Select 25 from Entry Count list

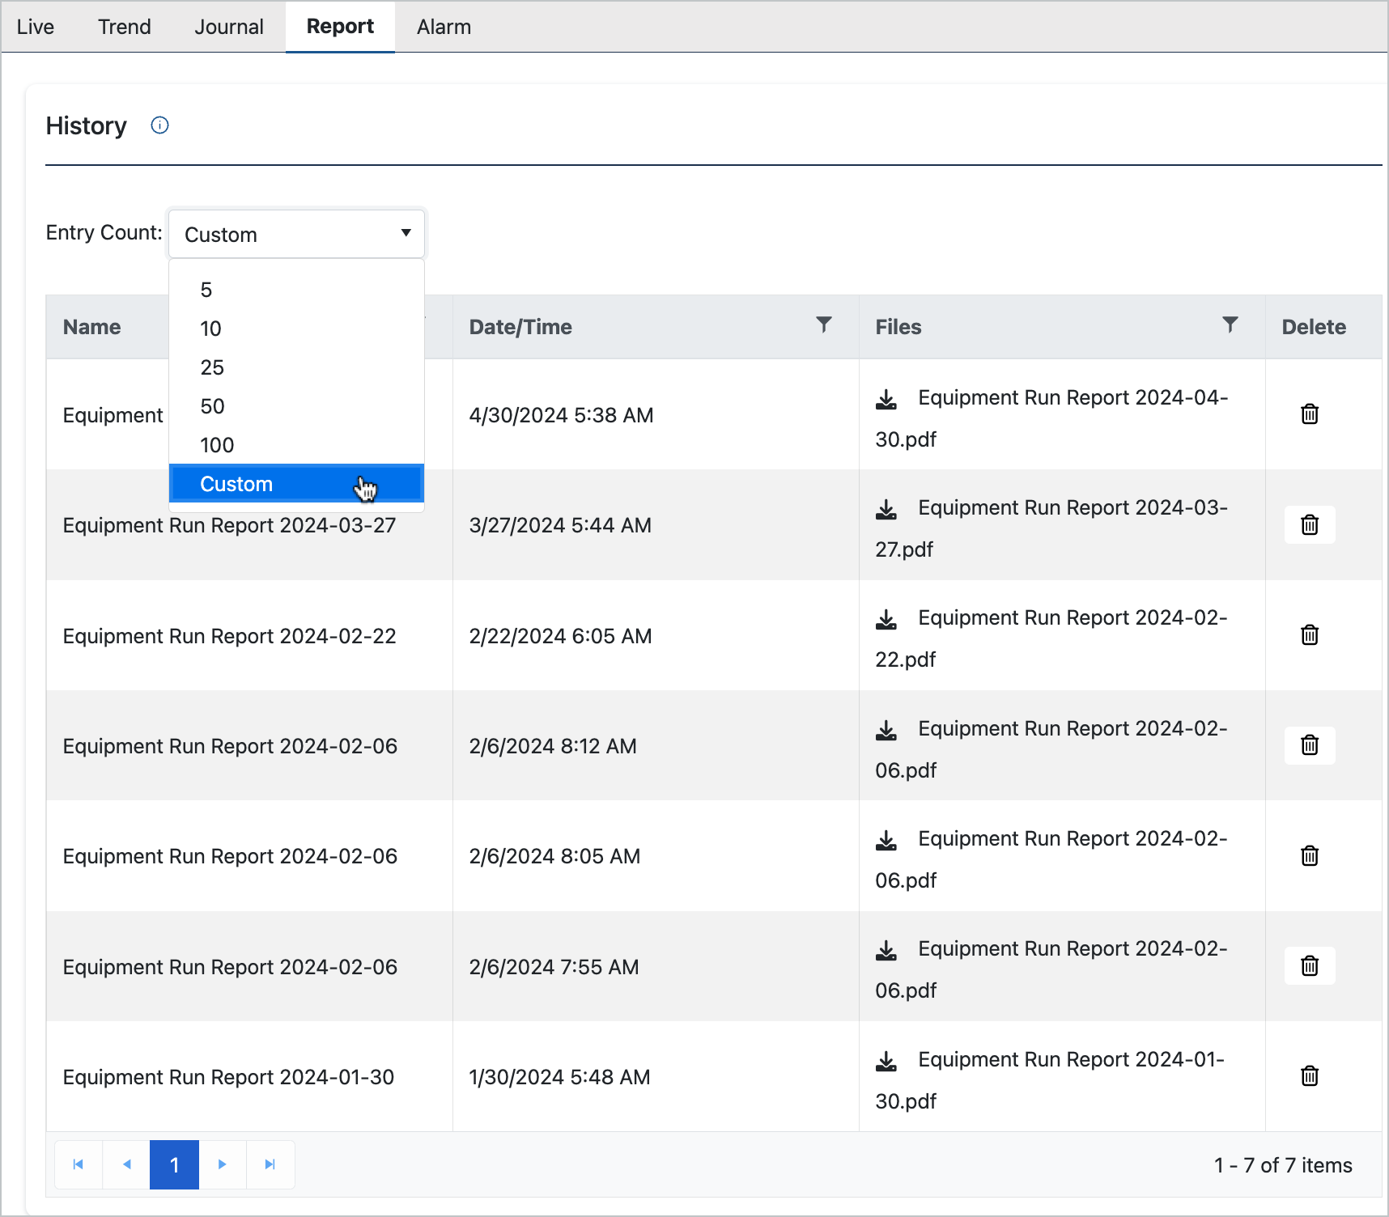[212, 367]
